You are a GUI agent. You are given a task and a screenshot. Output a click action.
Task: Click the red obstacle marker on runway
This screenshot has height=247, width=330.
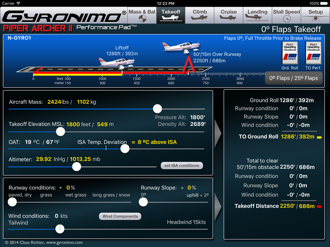pyautogui.click(x=188, y=64)
